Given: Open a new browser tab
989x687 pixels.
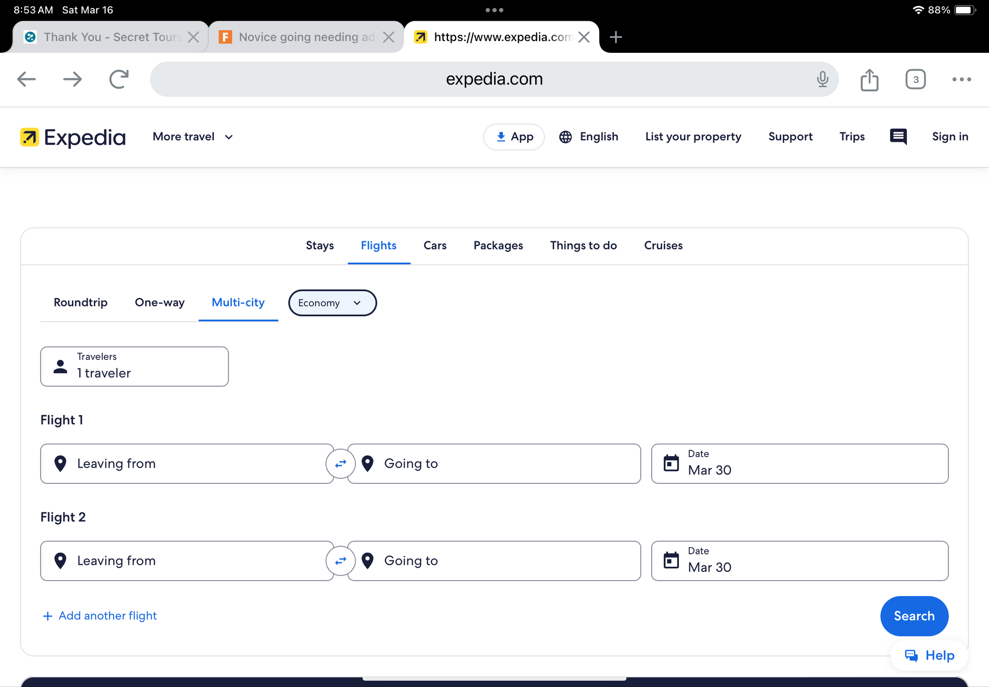Looking at the screenshot, I should click(x=616, y=37).
